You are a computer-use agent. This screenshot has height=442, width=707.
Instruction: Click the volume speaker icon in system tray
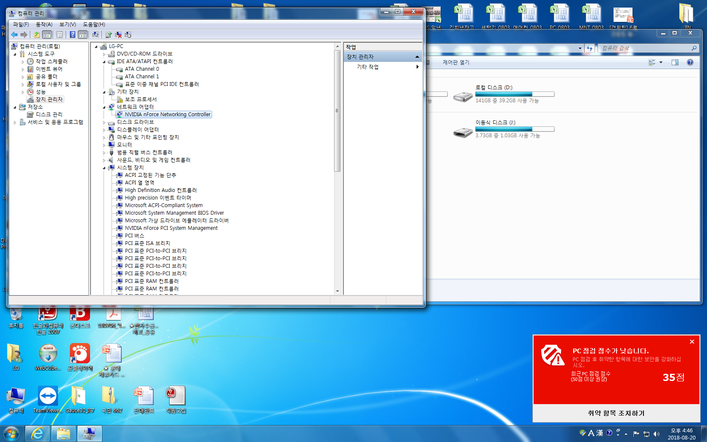coord(656,434)
